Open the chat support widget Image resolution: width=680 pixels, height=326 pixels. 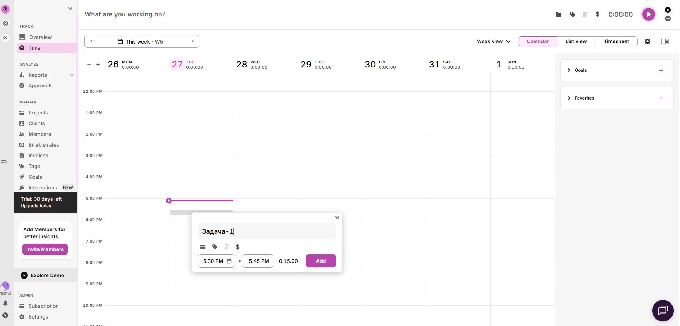point(663,311)
